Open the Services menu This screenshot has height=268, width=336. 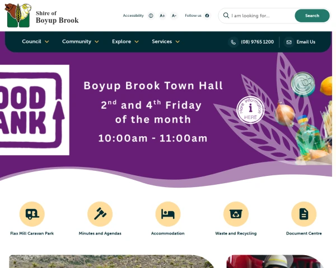coord(162,41)
